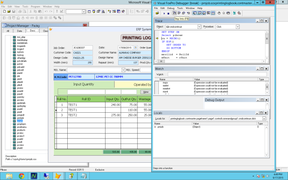The width and height of the screenshot is (288, 180).
Task: Click the Task Pane icon in main toolbar
Action: tap(118, 12)
